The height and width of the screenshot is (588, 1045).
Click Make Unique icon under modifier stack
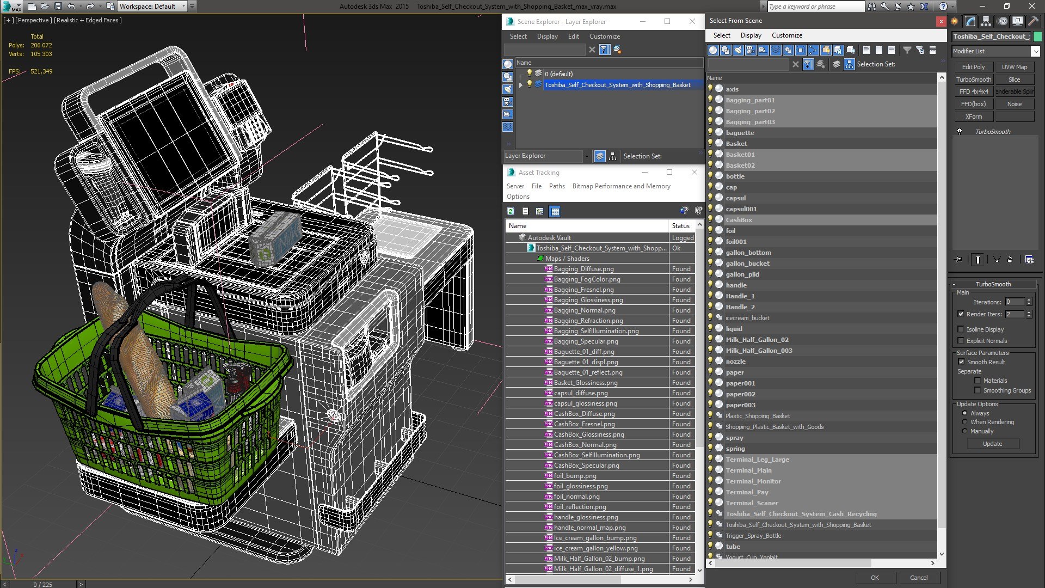997,260
